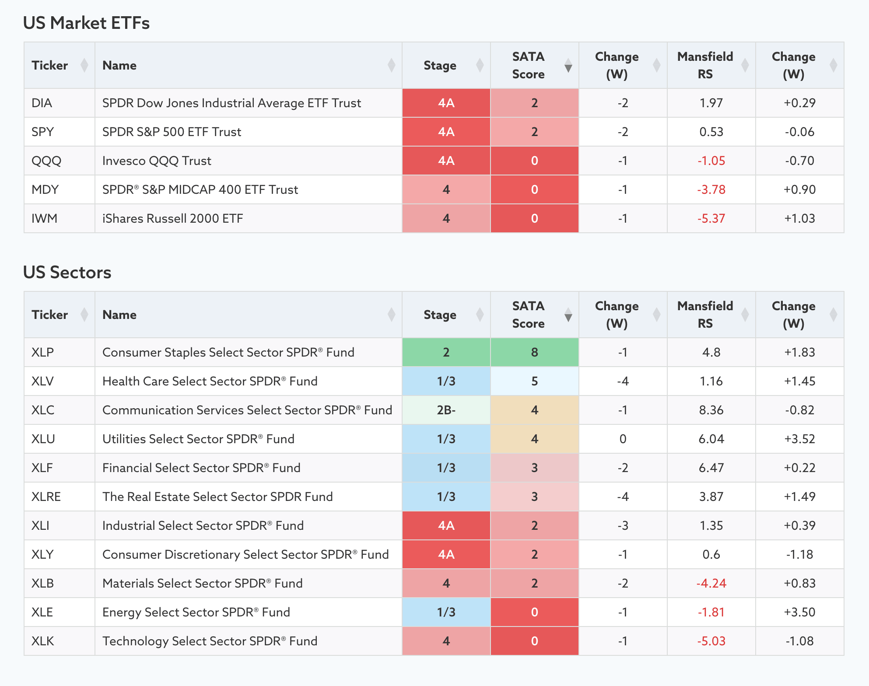Click DIA Mansfield RS 1.97 value
869x686 pixels.
pyautogui.click(x=711, y=103)
